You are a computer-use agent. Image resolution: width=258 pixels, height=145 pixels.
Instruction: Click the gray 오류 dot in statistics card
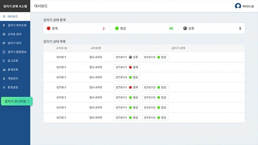point(185,28)
